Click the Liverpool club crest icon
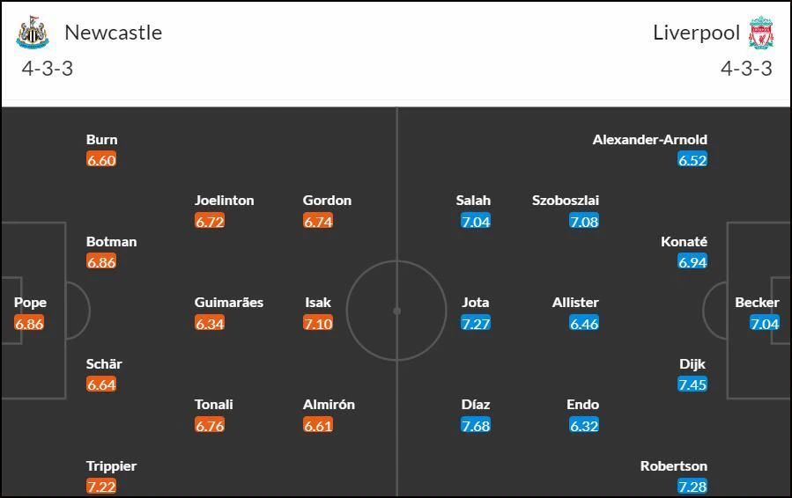This screenshot has height=498, width=792. pos(760,33)
